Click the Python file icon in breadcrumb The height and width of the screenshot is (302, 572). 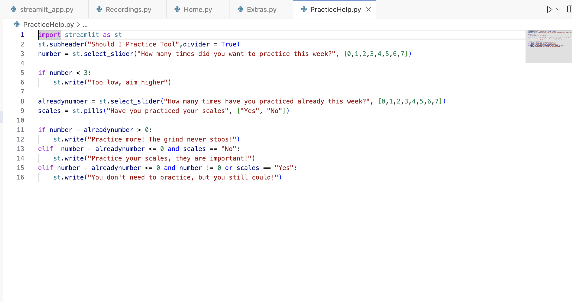[17, 25]
